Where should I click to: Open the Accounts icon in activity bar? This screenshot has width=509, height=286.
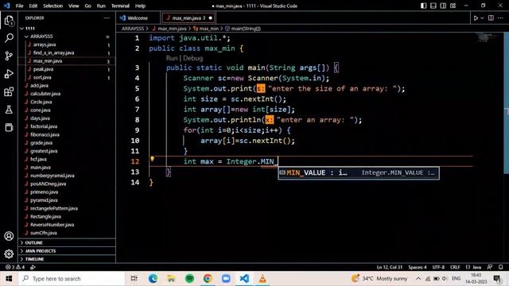click(9, 236)
